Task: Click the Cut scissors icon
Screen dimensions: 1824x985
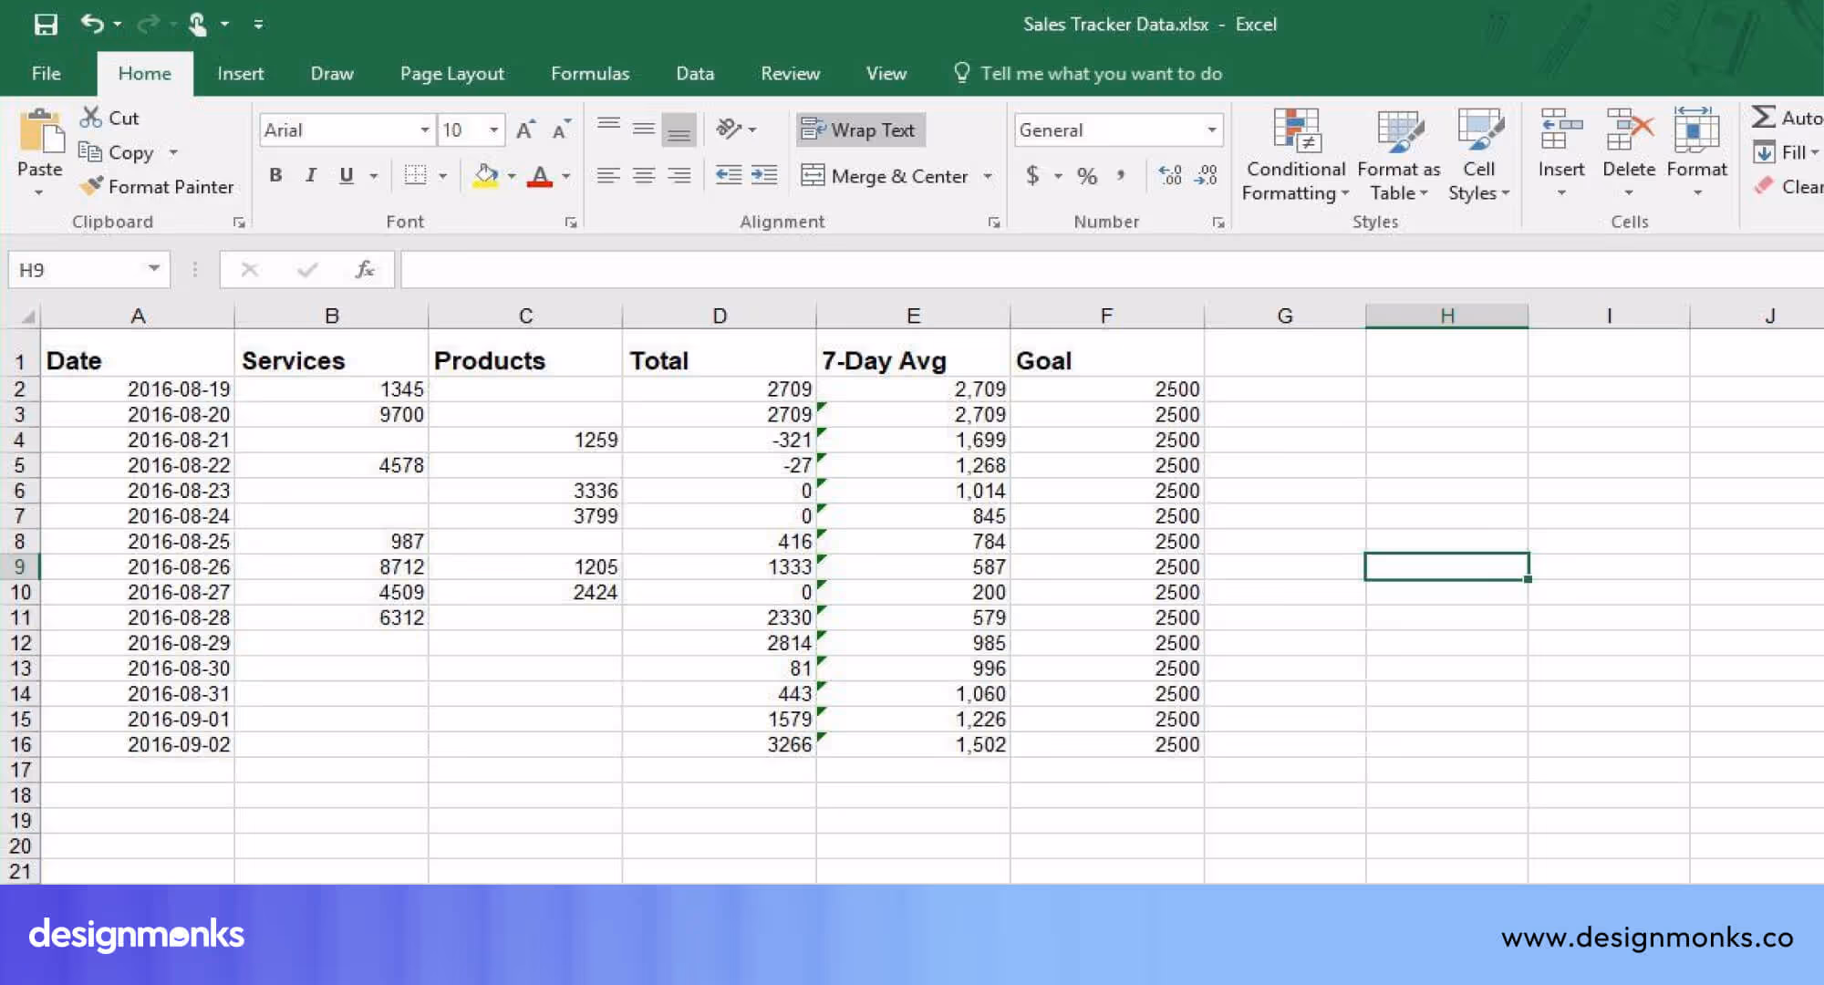Action: pyautogui.click(x=90, y=117)
